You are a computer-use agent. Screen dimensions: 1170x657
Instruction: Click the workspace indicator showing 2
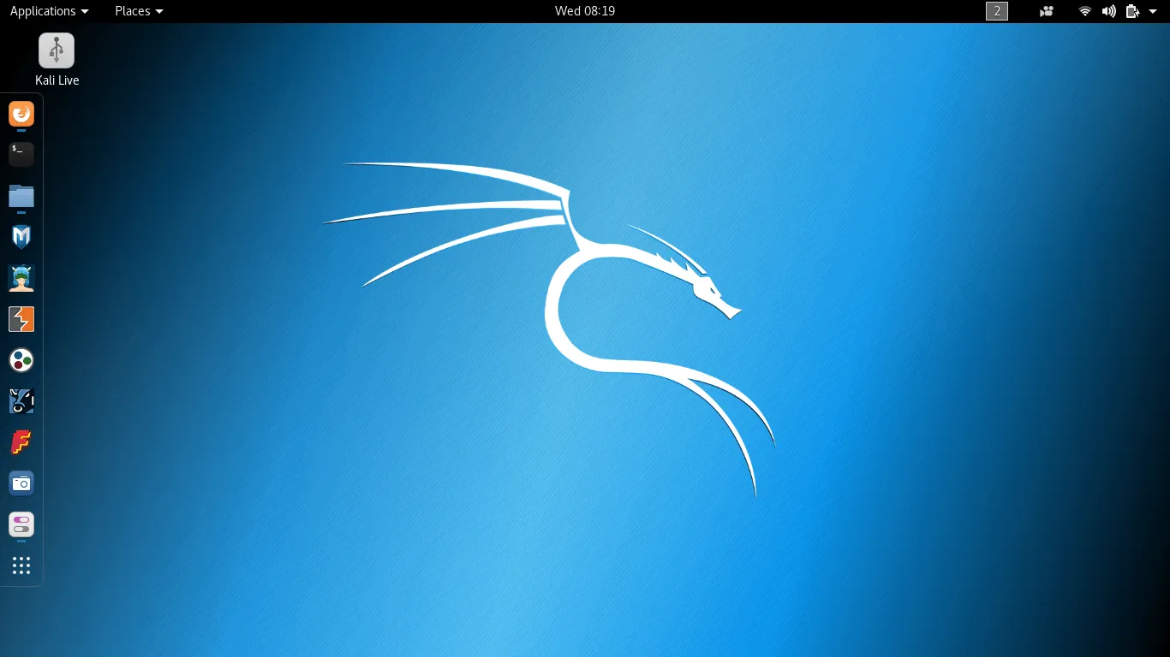coord(997,11)
